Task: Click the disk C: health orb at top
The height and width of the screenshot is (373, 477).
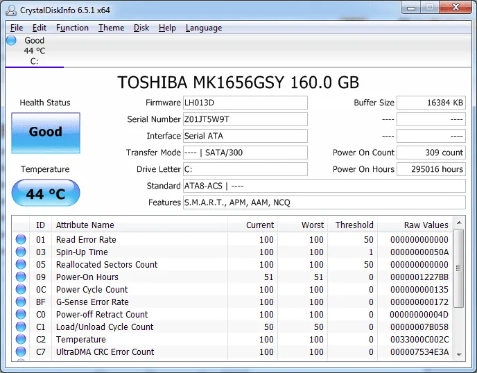Action: (12, 41)
